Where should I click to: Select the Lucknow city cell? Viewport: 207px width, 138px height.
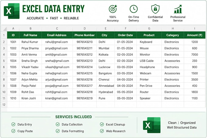point(106,67)
